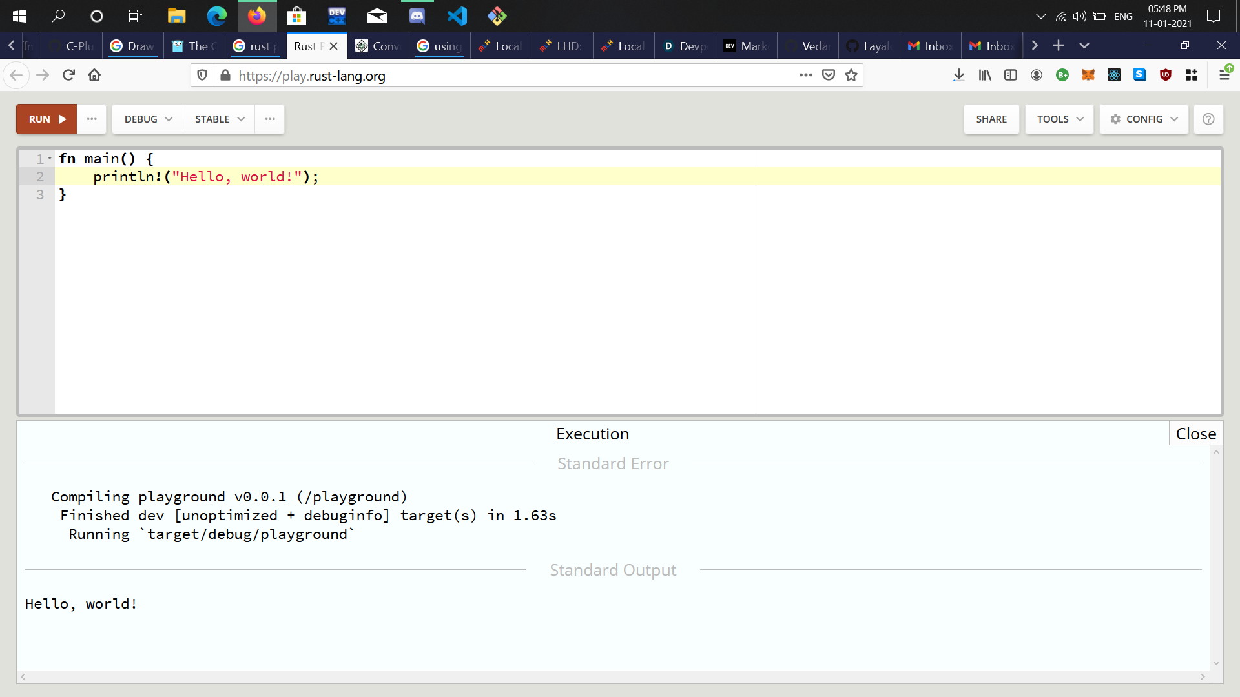1240x697 pixels.
Task: Click the SHARE button
Action: coord(991,119)
